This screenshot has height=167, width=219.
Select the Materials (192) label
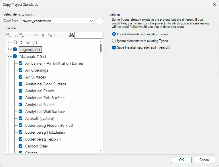click(x=33, y=56)
